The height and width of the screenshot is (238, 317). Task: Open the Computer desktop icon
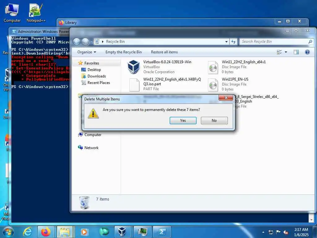point(12,12)
